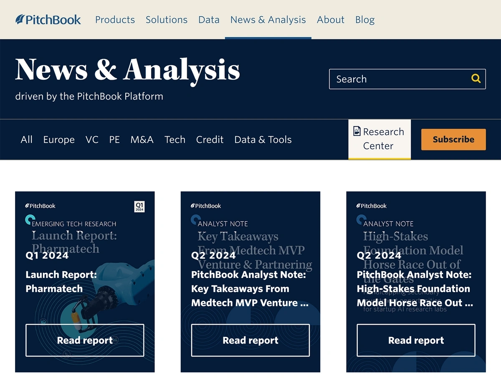Image resolution: width=501 pixels, height=387 pixels.
Task: Open the Data menu
Action: 209,20
